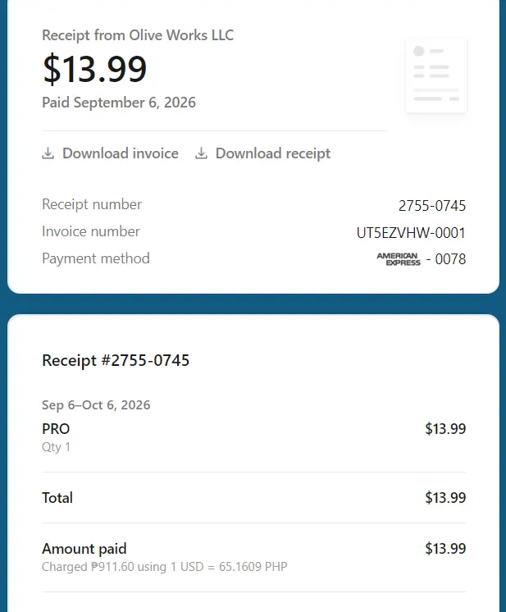Click the receipt document illustration icon

(436, 75)
